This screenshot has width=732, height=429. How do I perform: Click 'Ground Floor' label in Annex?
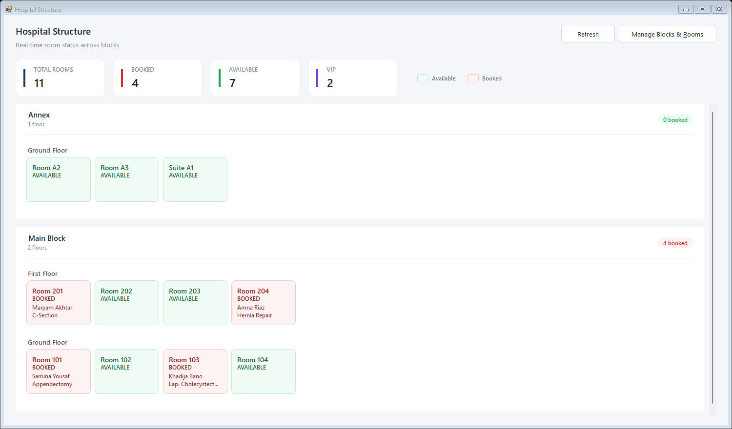(48, 151)
